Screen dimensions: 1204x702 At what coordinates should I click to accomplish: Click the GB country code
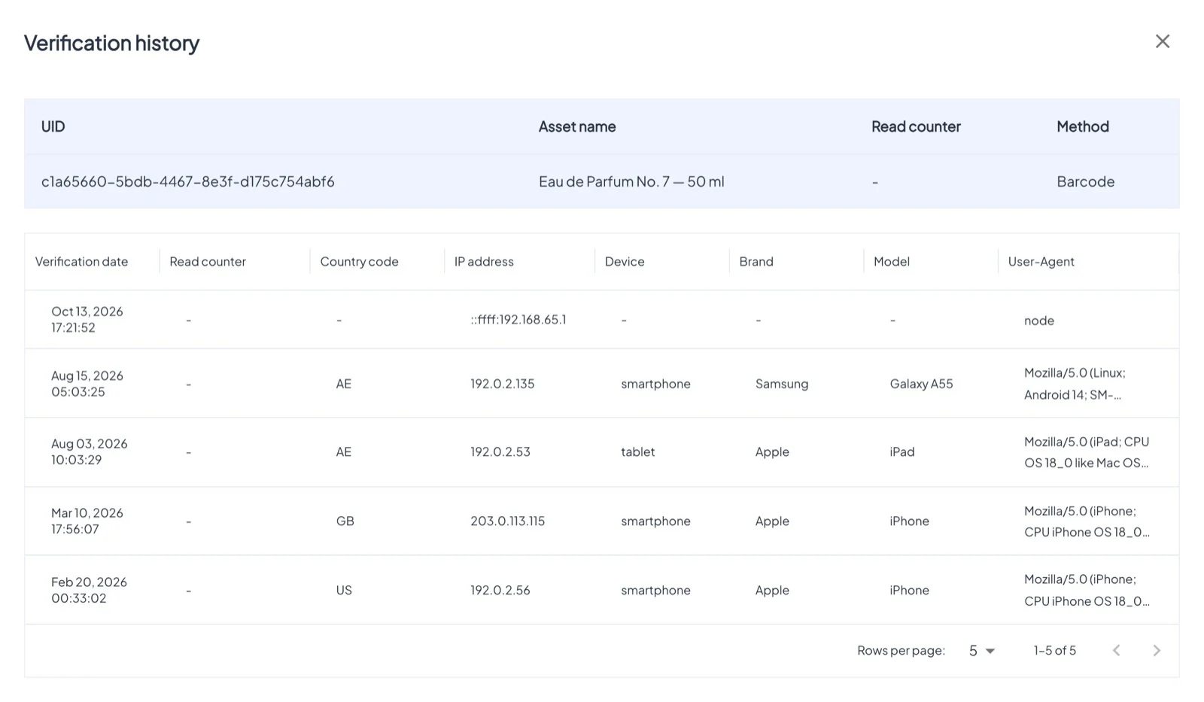pos(345,521)
